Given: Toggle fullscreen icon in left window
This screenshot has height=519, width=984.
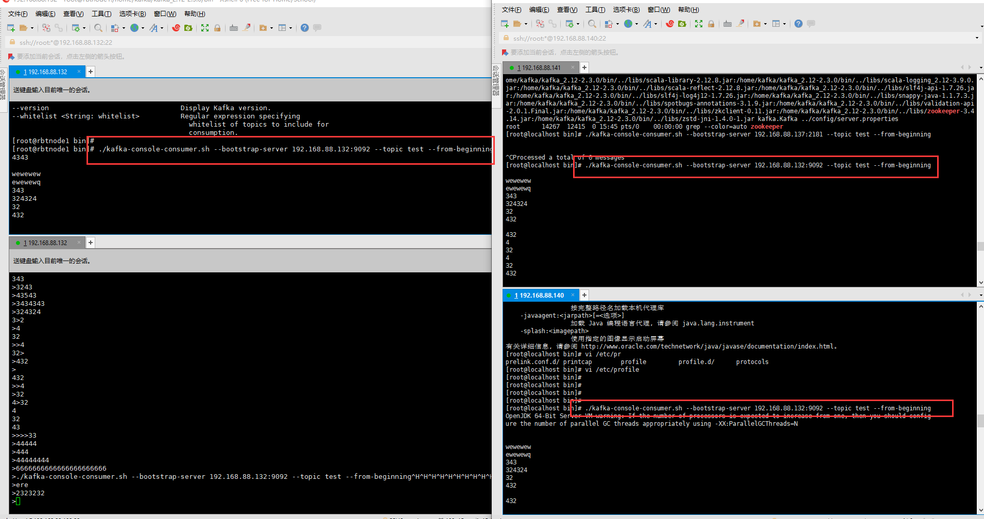Looking at the screenshot, I should pyautogui.click(x=205, y=28).
